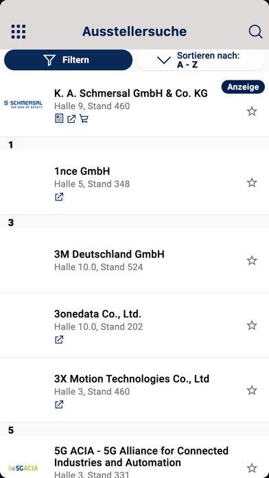Select the 5G ACIA logo thumbnail
269x478 pixels.
click(x=23, y=468)
